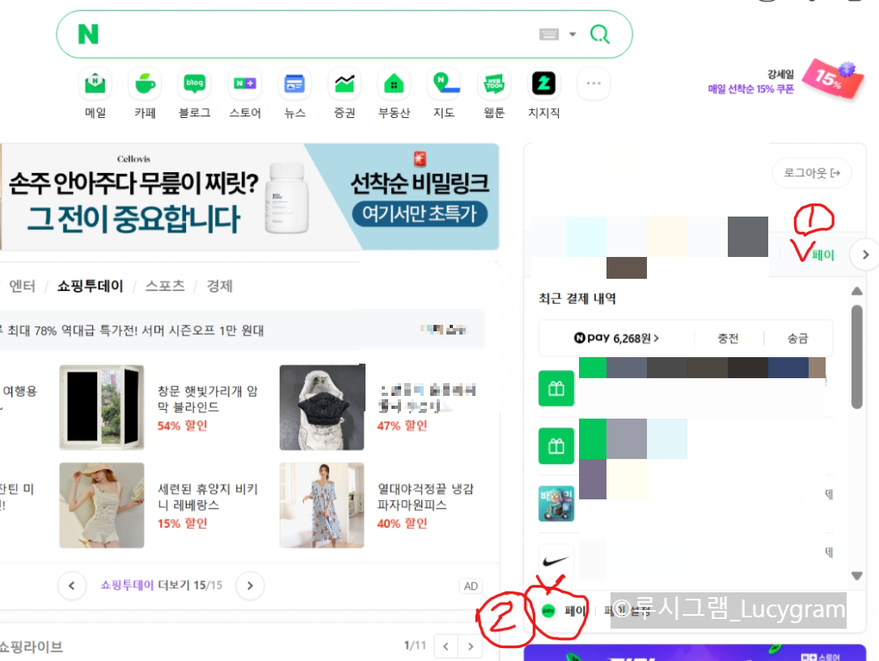The width and height of the screenshot is (879, 661).
Task: Go to next 쇼핑라이브 slide
Action: 471,646
